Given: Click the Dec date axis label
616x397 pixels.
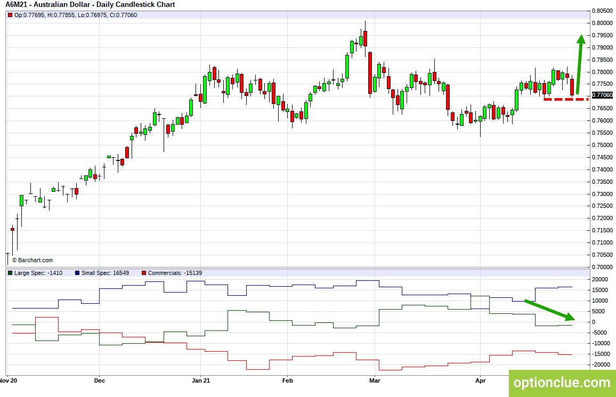Looking at the screenshot, I should point(100,380).
